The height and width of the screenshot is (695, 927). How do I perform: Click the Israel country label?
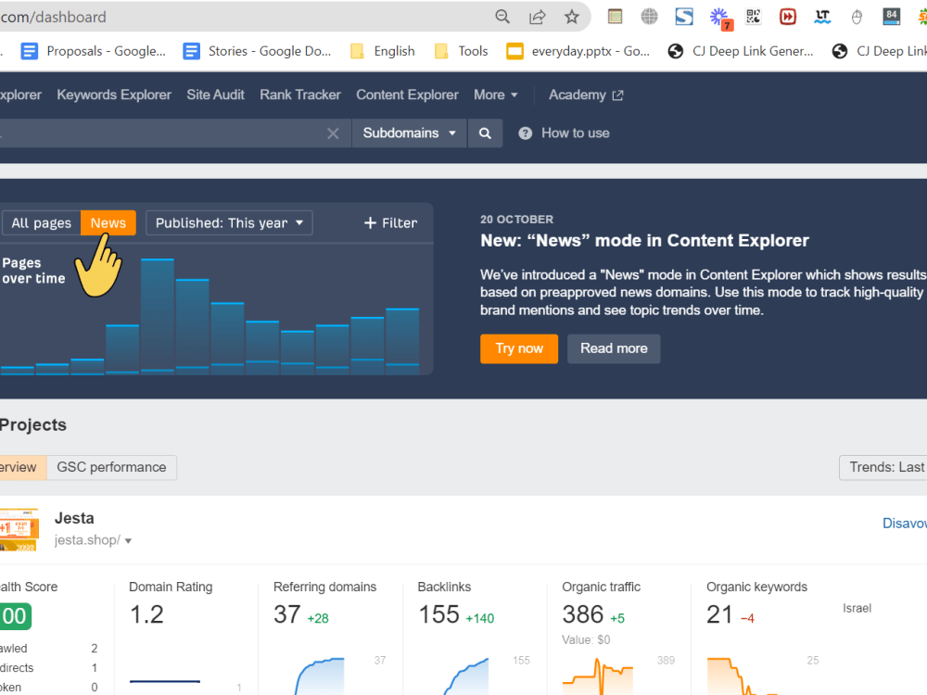857,608
